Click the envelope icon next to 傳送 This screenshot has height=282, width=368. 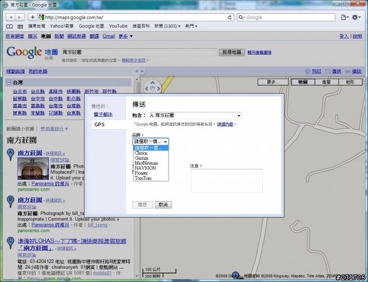tap(328, 71)
